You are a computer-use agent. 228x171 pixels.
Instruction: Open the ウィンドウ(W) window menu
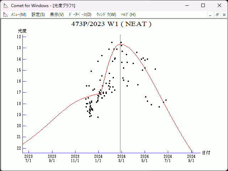point(106,15)
